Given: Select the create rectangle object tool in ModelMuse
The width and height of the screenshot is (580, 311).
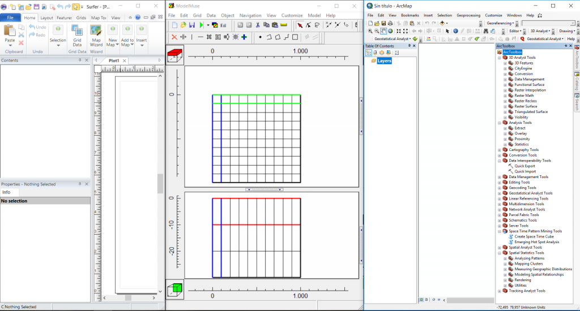Looking at the screenshot, I should coord(295,37).
